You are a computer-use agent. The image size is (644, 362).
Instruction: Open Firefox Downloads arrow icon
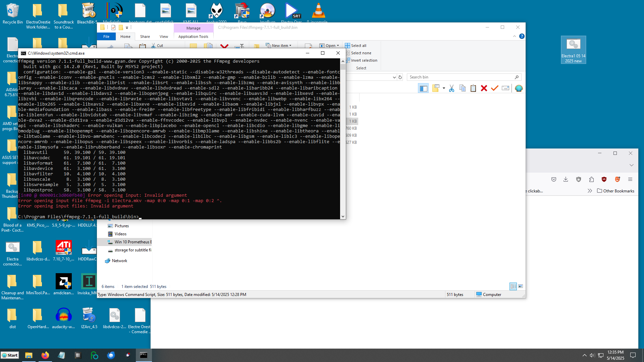click(x=566, y=179)
